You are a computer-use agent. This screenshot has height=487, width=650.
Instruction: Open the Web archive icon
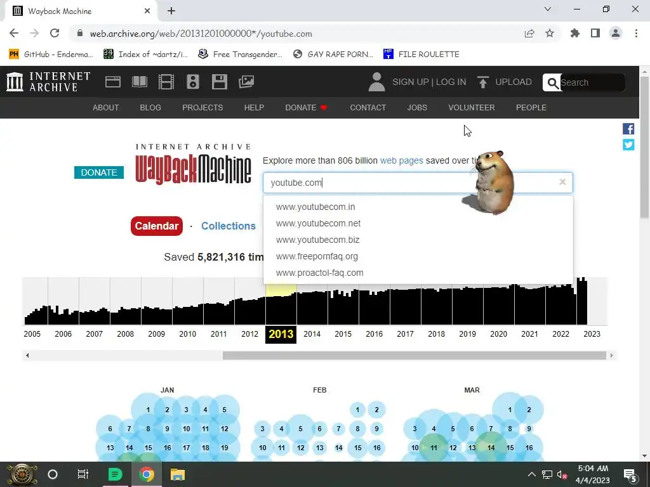pos(113,82)
